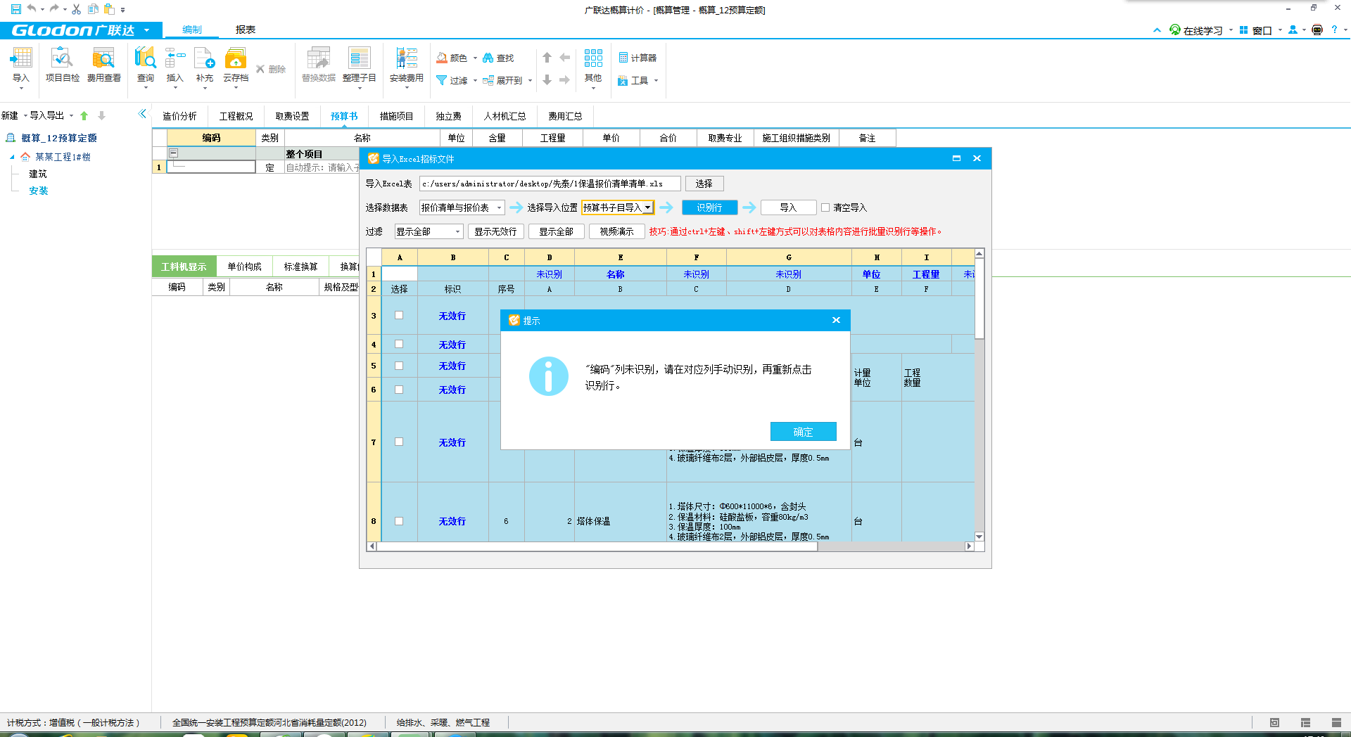Check the row 7 selection checkbox
This screenshot has height=737, width=1351.
pos(399,442)
